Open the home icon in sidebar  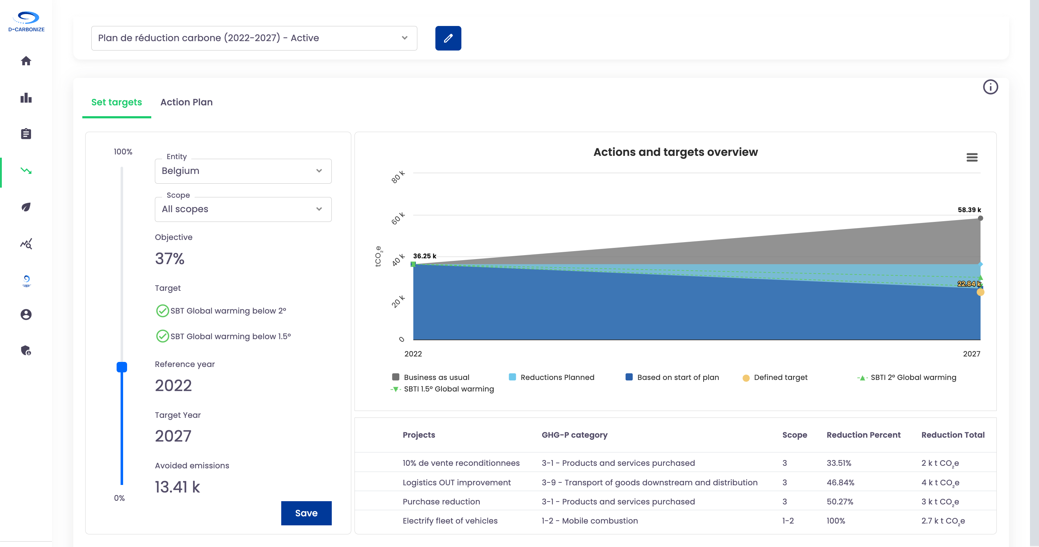click(26, 61)
